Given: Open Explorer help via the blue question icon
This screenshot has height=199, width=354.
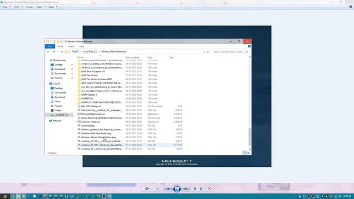Looking at the screenshot, I should [x=249, y=46].
